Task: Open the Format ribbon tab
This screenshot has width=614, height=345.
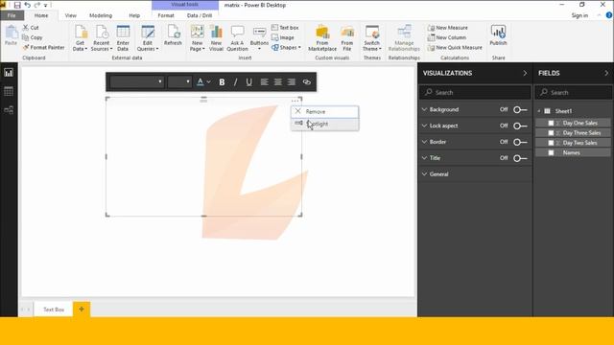Action: coord(166,15)
